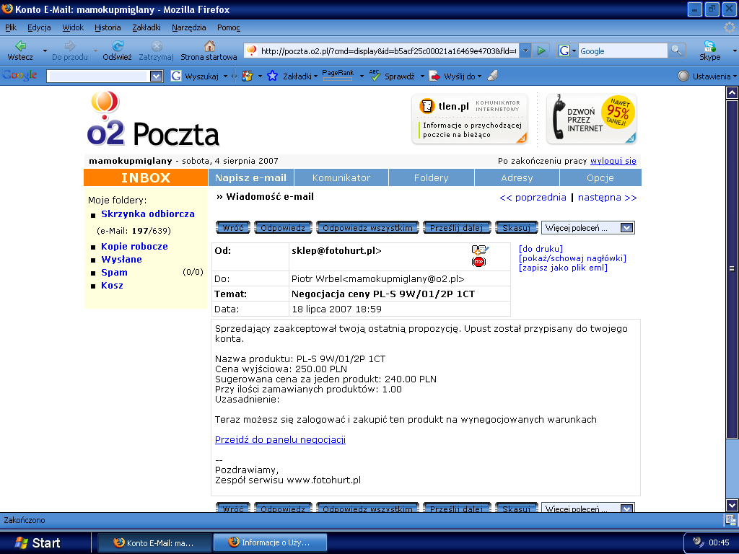Switch to the Napisz e-mail tab

coord(250,177)
